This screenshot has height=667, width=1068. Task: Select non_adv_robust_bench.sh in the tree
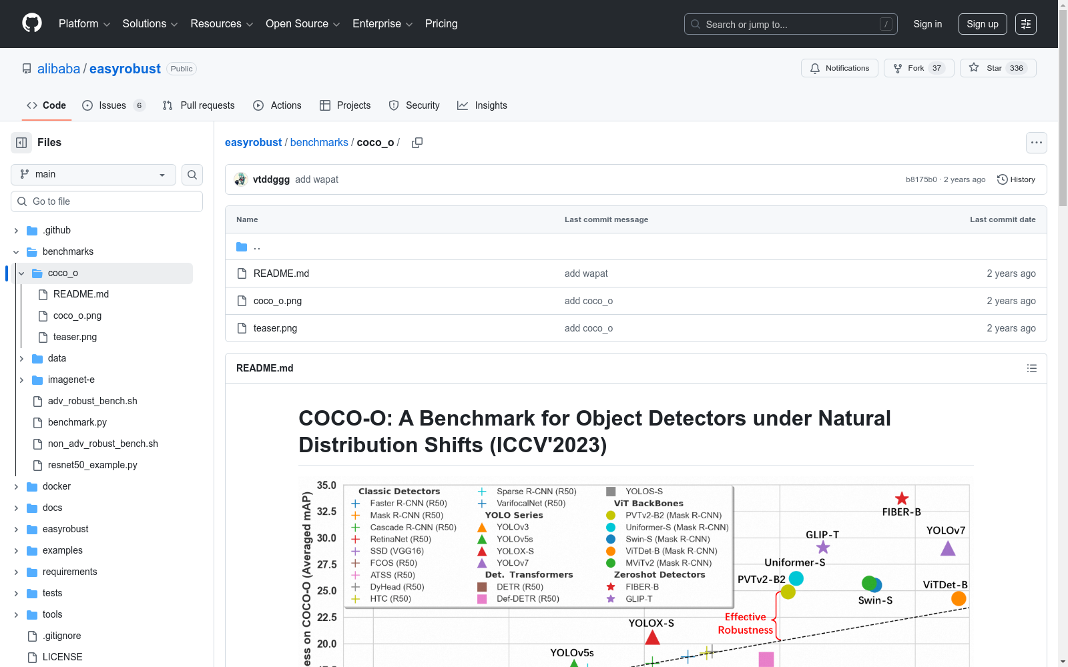click(103, 444)
